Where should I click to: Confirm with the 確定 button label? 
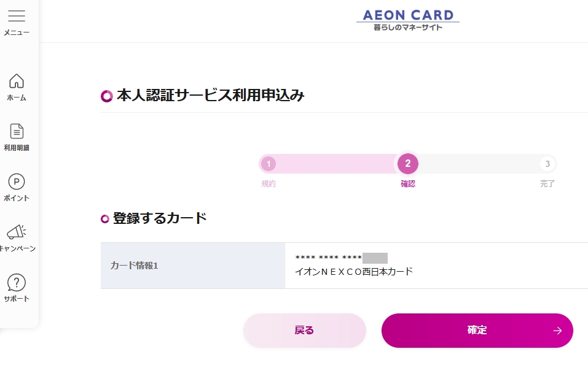tap(477, 331)
